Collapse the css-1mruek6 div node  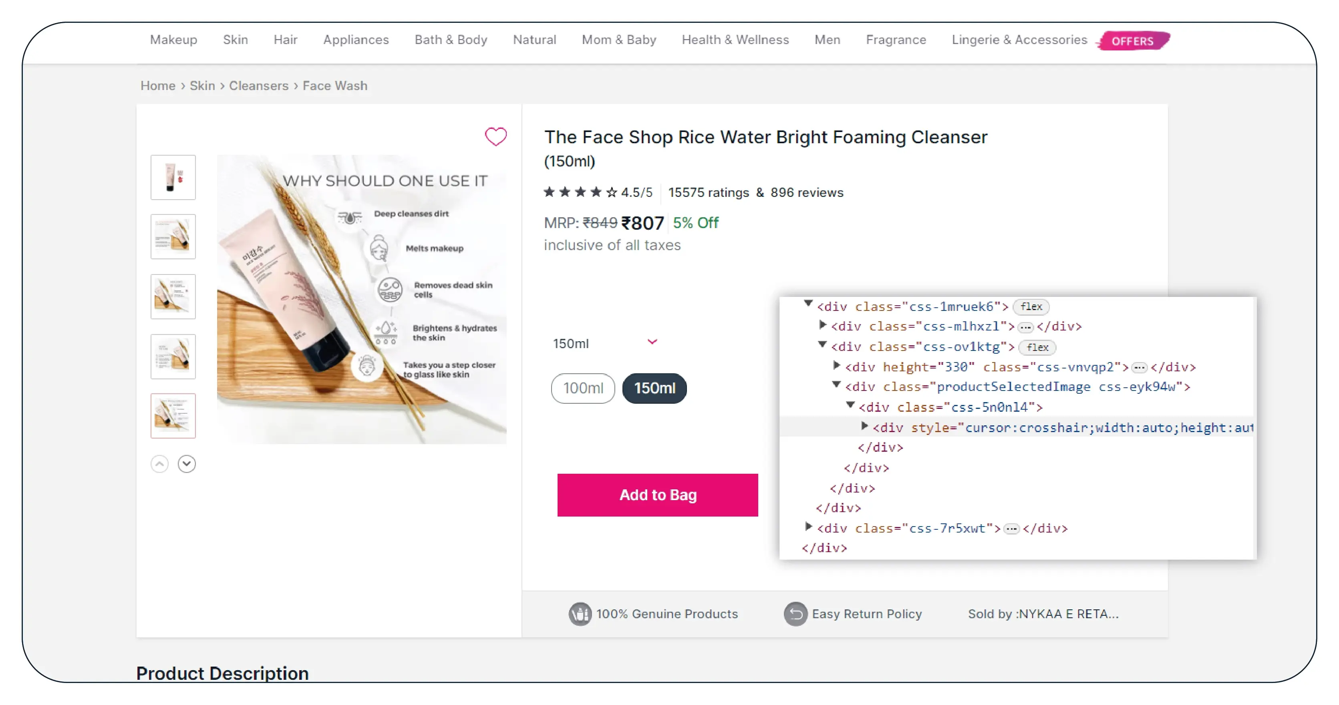coord(808,304)
